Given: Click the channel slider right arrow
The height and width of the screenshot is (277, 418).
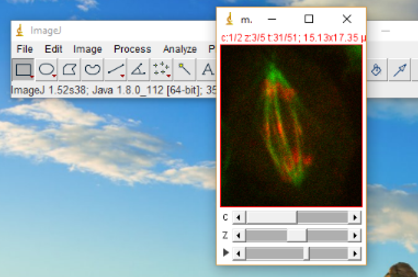Looking at the screenshot, I should pyautogui.click(x=355, y=218).
